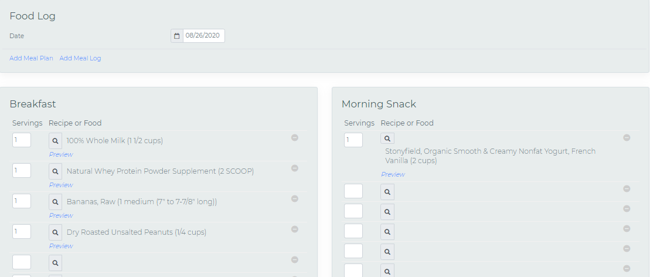Open food search for Bananas, Raw row
The height and width of the screenshot is (277, 650).
tap(55, 202)
